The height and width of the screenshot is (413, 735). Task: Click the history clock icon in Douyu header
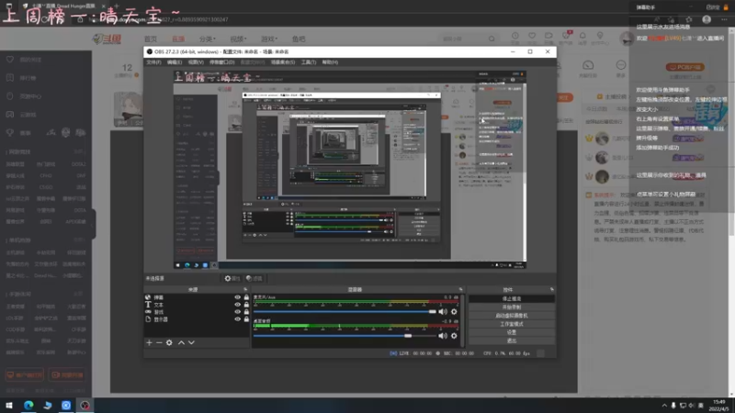pyautogui.click(x=515, y=36)
